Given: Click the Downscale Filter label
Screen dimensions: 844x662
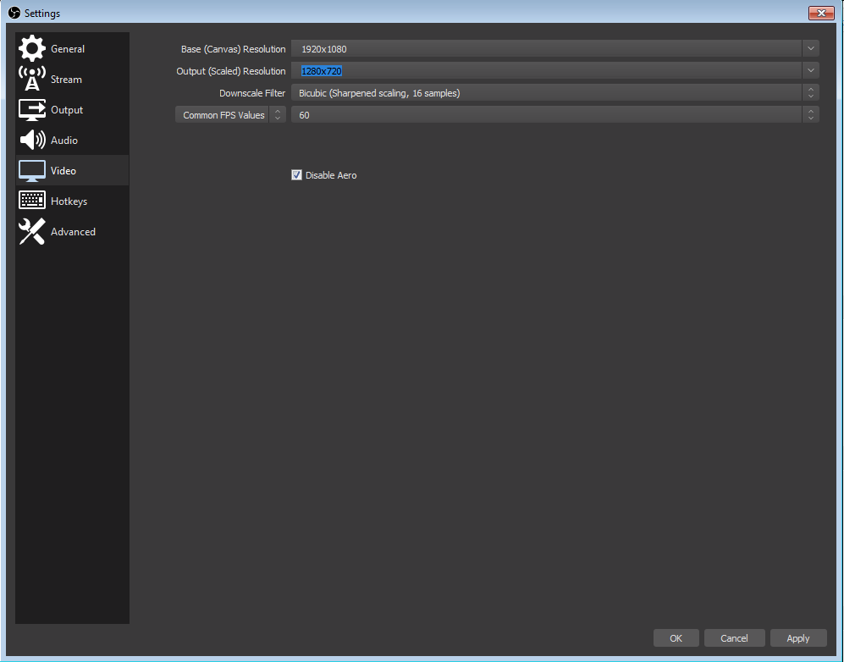Looking at the screenshot, I should 252,93.
